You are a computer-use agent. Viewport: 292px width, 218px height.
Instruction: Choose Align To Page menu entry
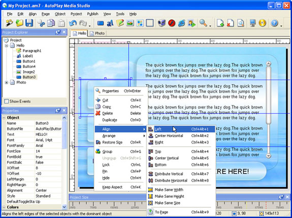click(181, 212)
